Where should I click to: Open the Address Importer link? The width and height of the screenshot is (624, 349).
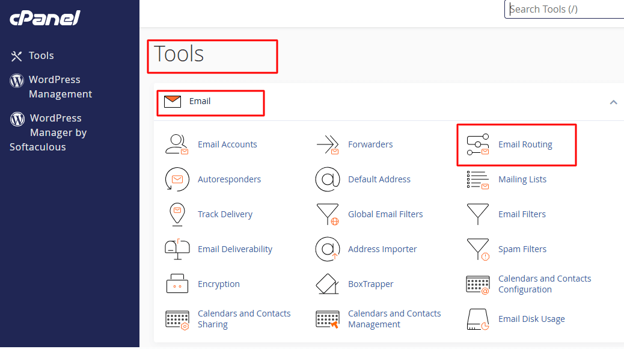click(382, 249)
